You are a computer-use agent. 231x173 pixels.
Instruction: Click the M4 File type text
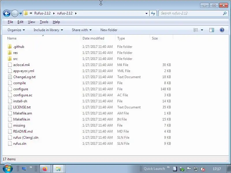tap(123, 65)
